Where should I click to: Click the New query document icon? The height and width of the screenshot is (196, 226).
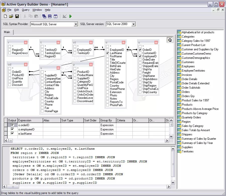[5, 16]
